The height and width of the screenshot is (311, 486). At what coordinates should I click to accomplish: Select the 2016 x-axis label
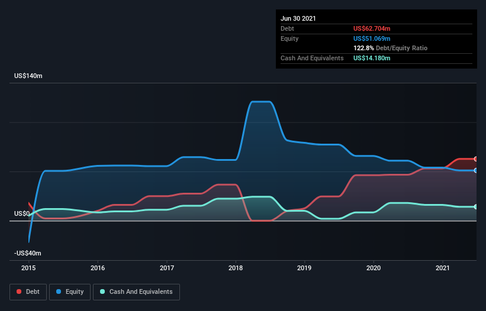click(x=98, y=268)
